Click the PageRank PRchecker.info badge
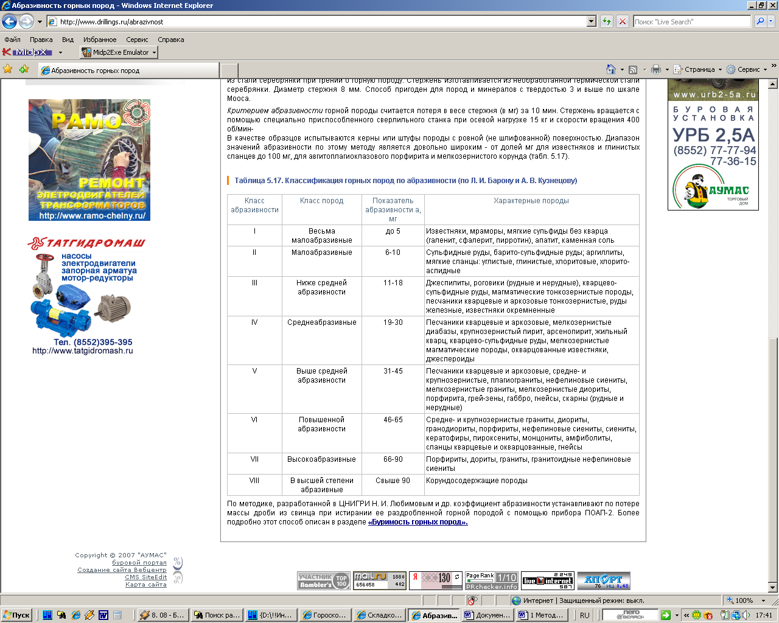 tap(492, 581)
